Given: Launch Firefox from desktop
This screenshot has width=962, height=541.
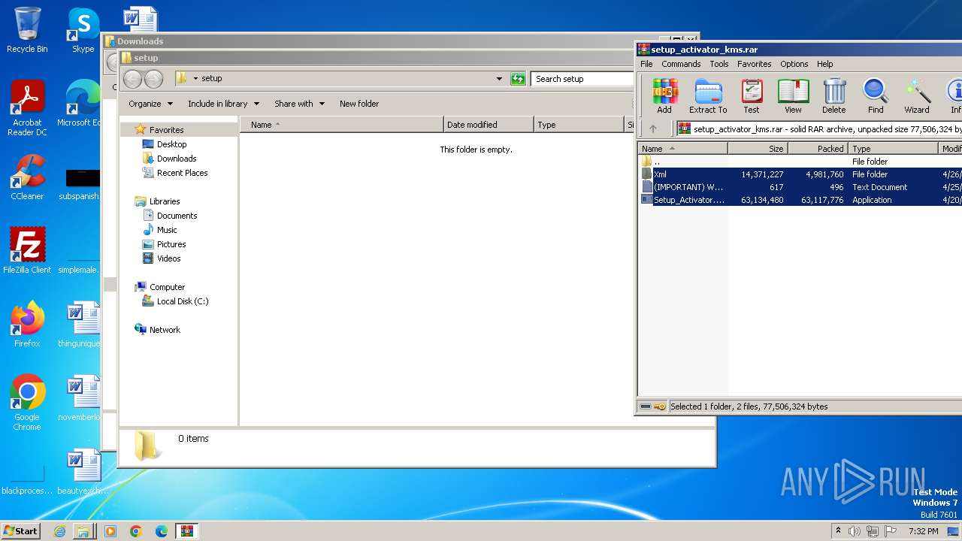Looking at the screenshot, I should point(27,324).
